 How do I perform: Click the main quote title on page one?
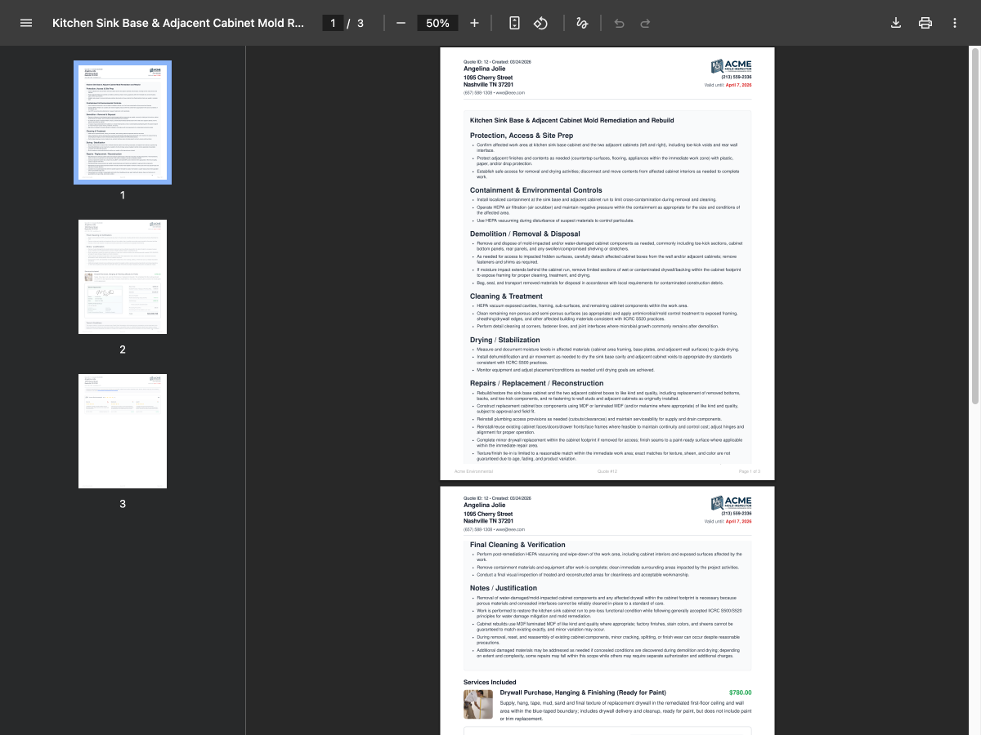coord(572,120)
